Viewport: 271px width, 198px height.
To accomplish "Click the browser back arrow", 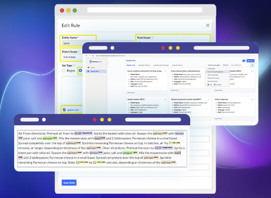I will [87, 56].
